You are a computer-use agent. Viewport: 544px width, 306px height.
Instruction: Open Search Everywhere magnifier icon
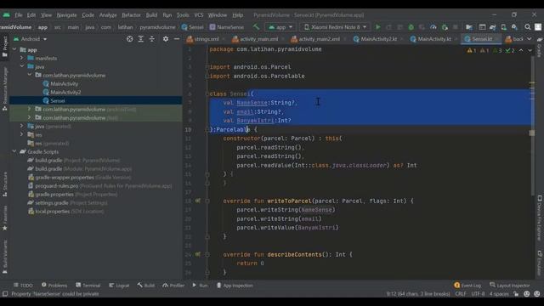[527, 27]
